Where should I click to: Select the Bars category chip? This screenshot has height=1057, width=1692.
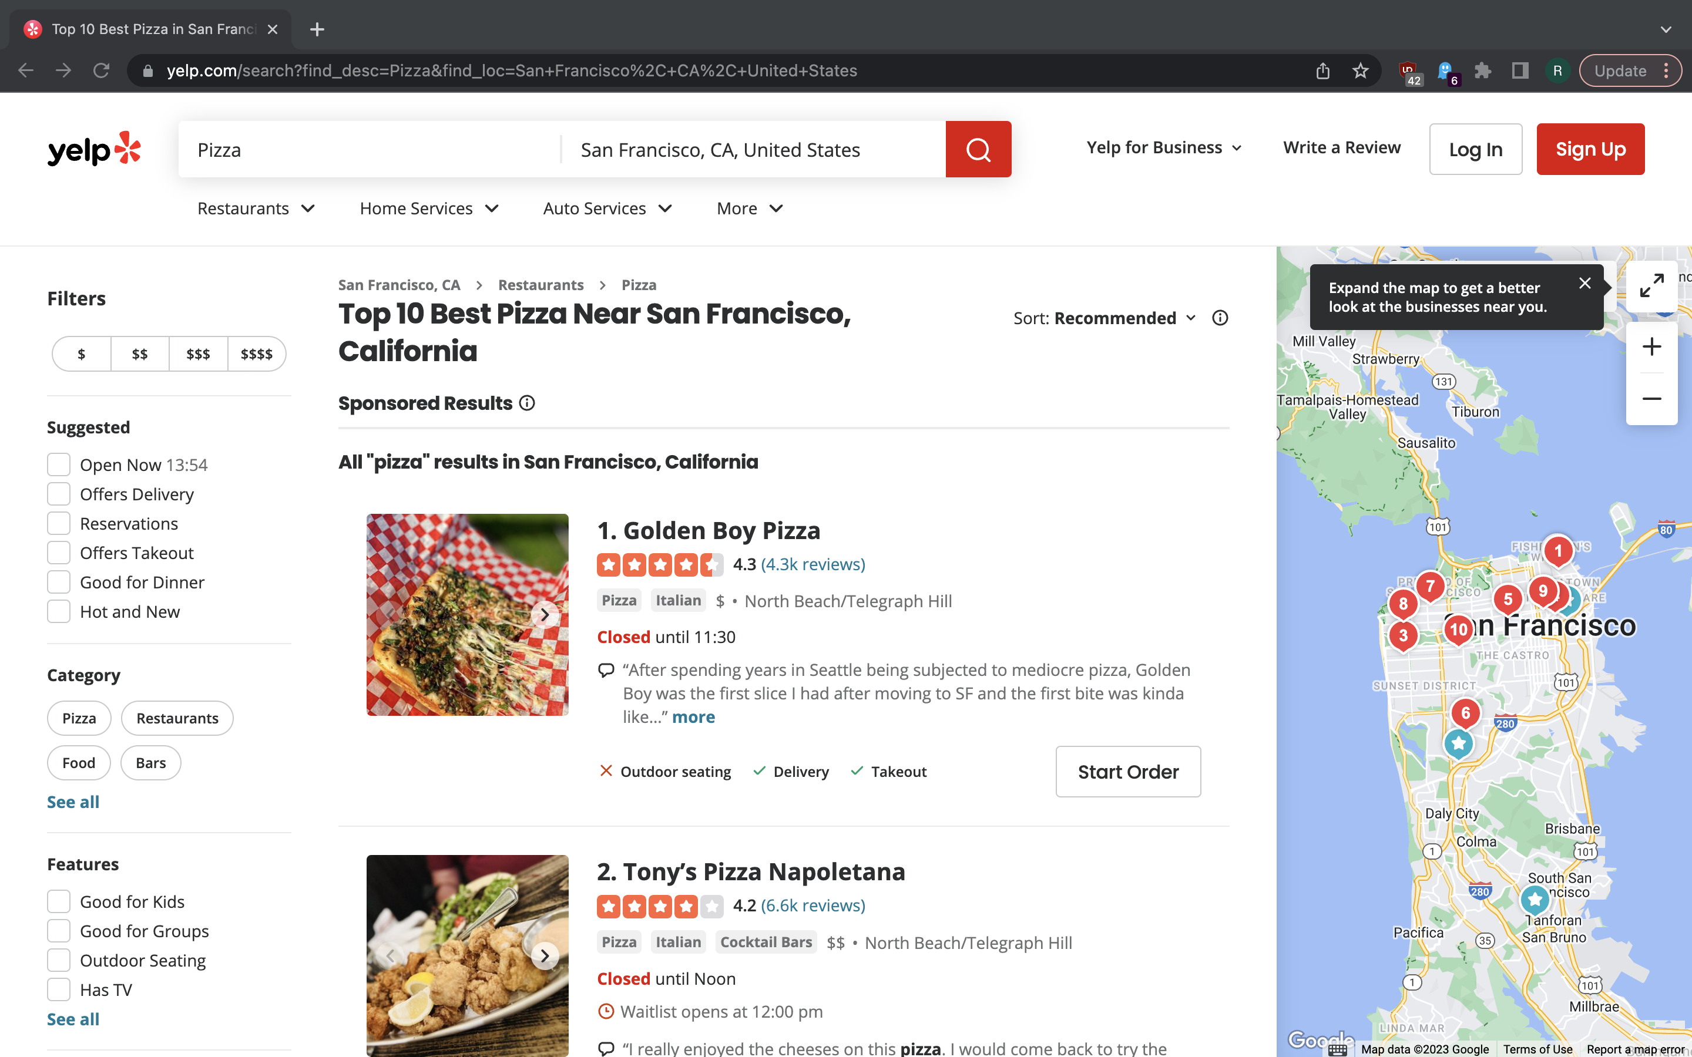[151, 763]
